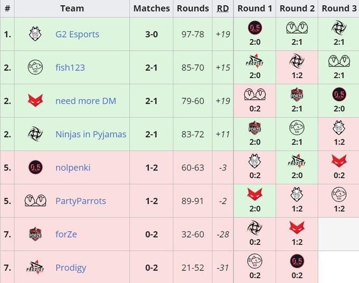Image resolution: width=359 pixels, height=283 pixels.
Task: Open the G2 Esports team link
Action: [77, 34]
